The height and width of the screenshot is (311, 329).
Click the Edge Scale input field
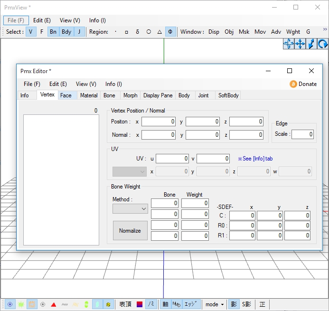point(302,134)
